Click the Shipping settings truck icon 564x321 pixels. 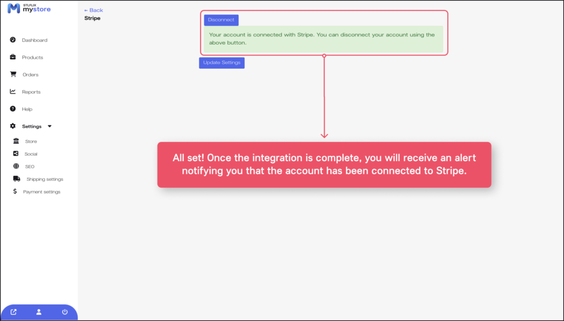pyautogui.click(x=17, y=179)
